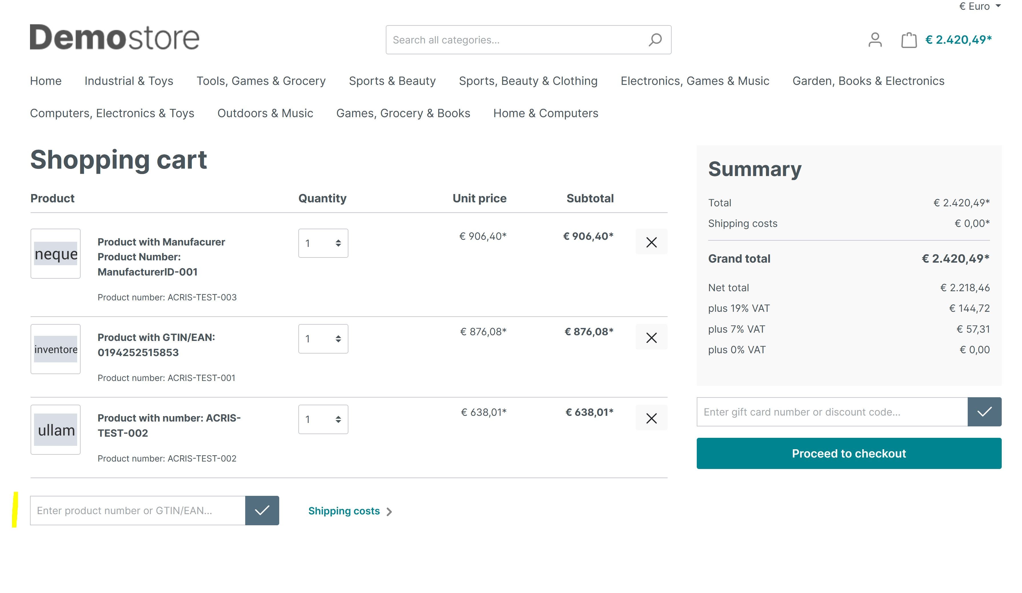1022x593 pixels.
Task: Click the neque product thumbnail
Action: click(x=55, y=254)
